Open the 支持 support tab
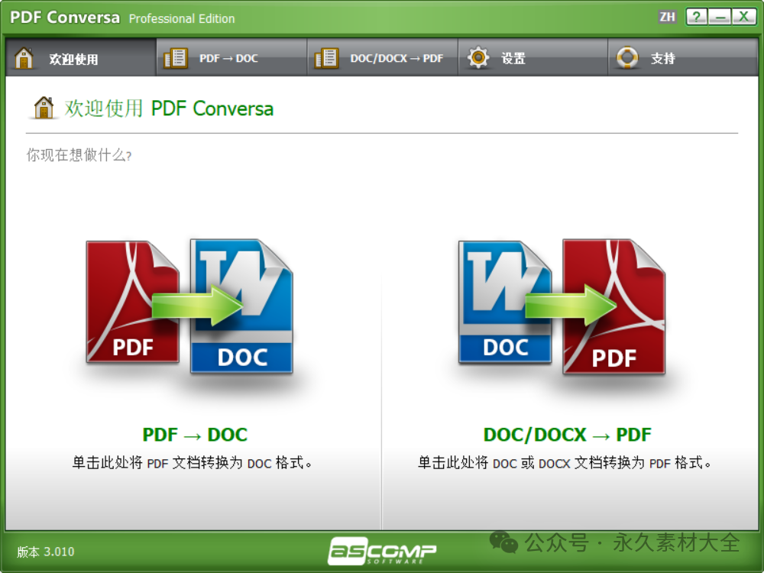 coord(683,58)
